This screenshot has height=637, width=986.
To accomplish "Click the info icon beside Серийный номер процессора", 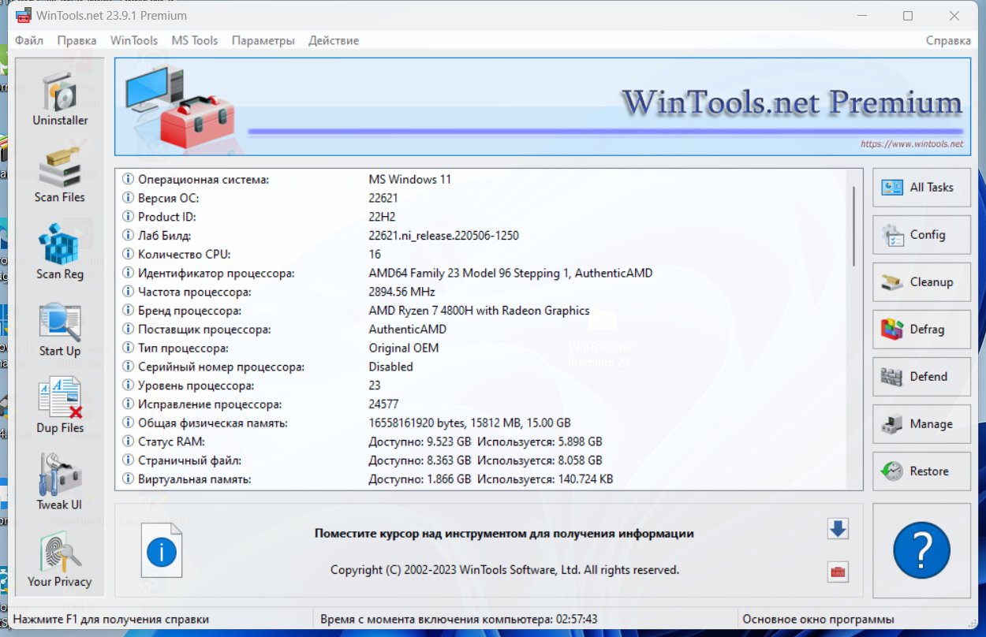I will point(129,367).
